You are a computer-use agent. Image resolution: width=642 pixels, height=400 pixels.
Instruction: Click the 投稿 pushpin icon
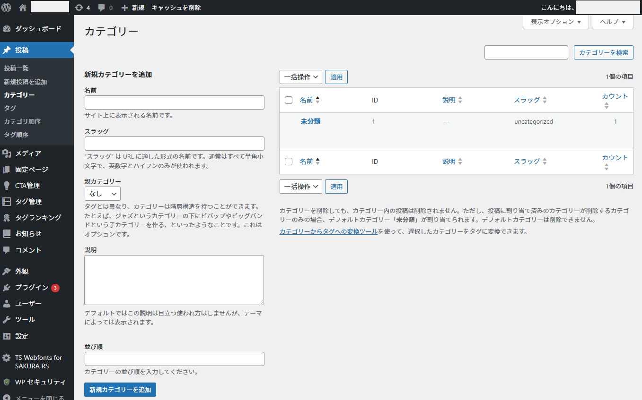coord(7,50)
